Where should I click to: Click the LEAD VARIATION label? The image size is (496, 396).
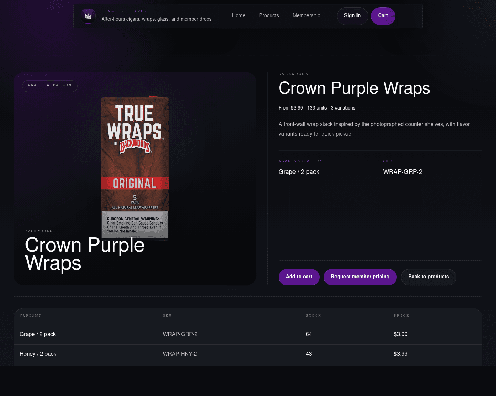tap(300, 161)
